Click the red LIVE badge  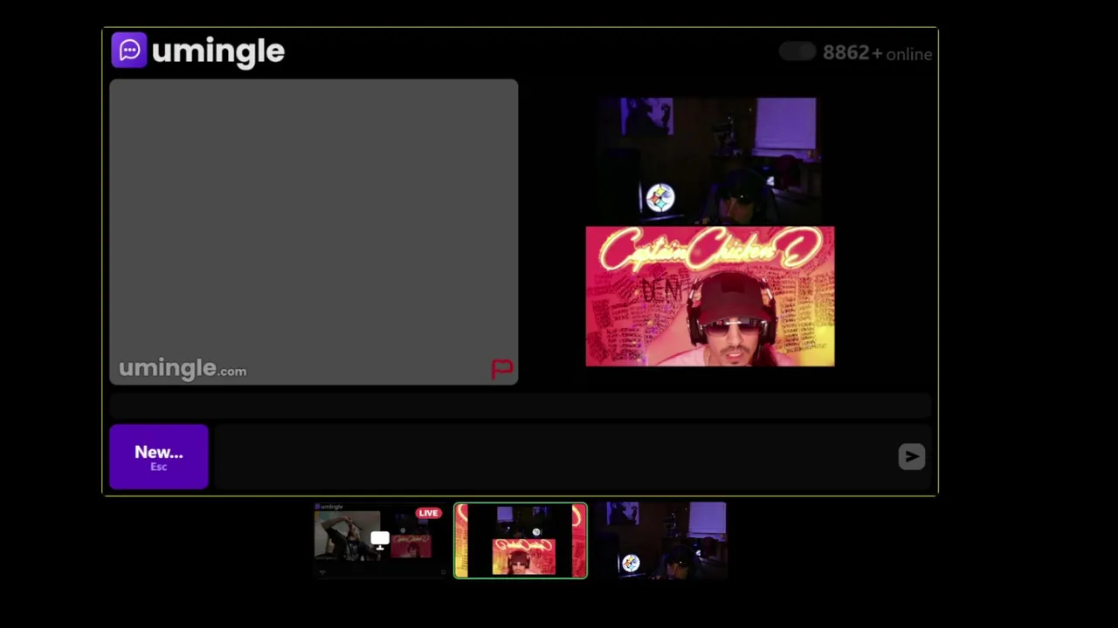click(428, 513)
